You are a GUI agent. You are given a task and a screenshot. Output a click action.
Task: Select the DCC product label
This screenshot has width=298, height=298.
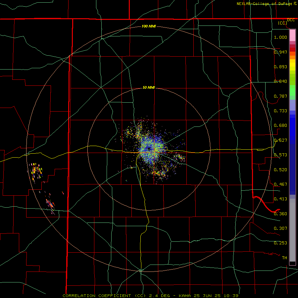(x=291, y=20)
